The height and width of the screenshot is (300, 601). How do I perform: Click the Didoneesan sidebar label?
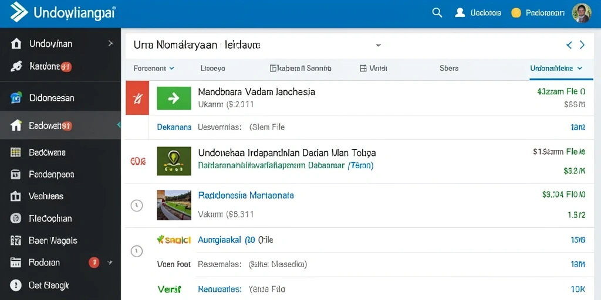[x=52, y=98]
